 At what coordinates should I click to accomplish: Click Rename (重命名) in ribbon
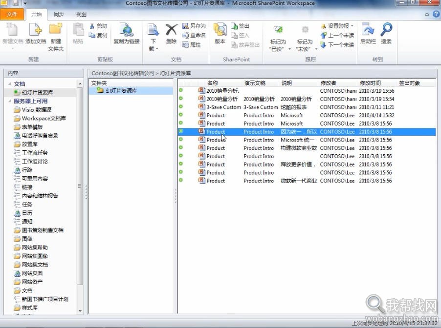194,35
